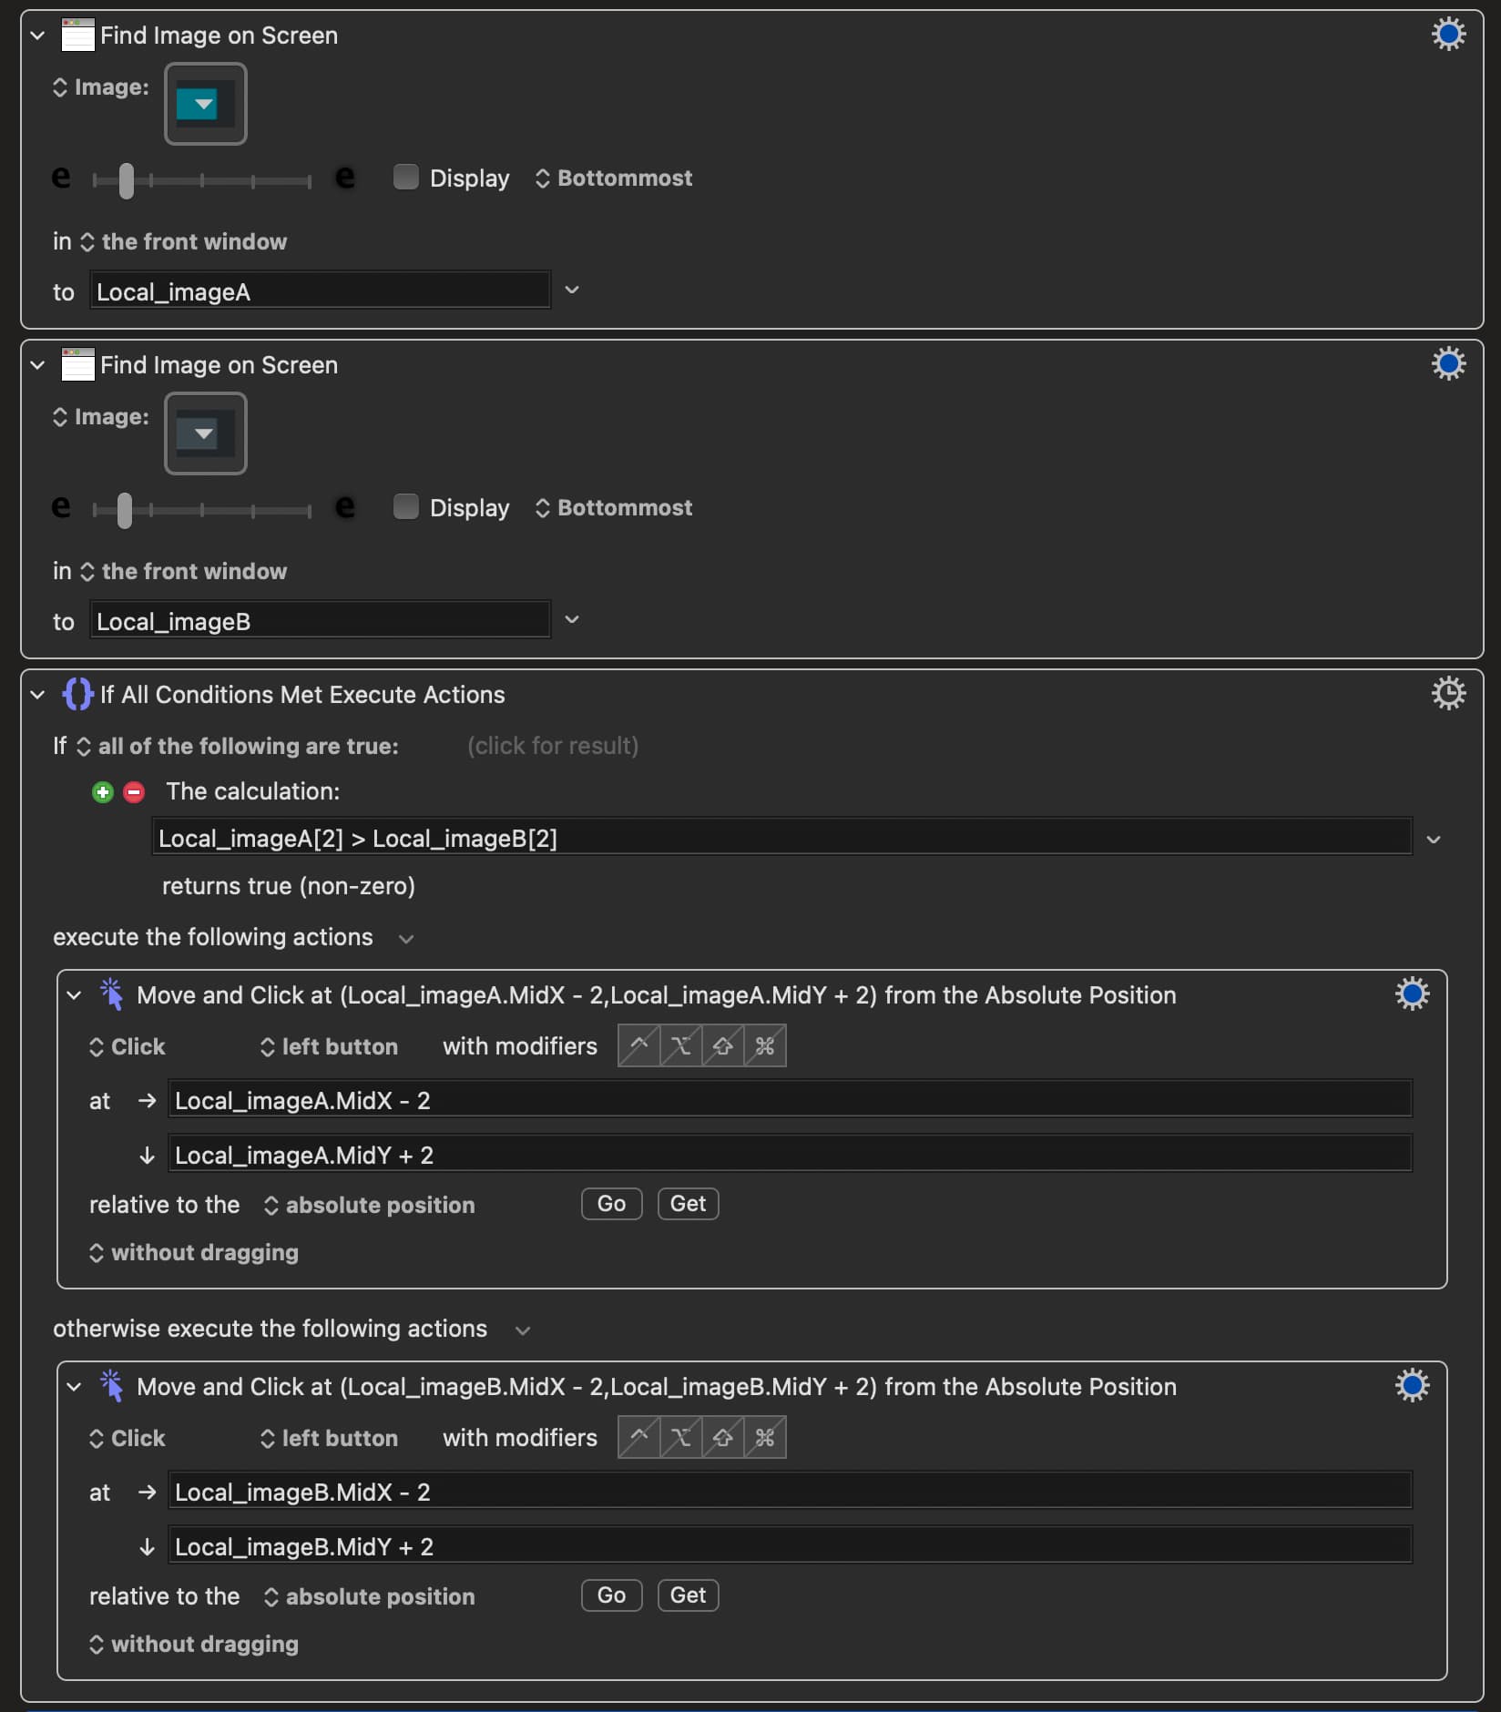Open gear menu of second Find Image action

tap(1448, 364)
